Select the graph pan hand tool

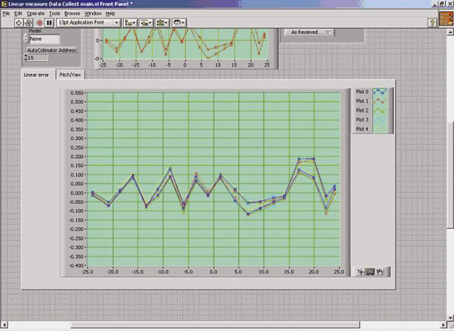pyautogui.click(x=379, y=272)
